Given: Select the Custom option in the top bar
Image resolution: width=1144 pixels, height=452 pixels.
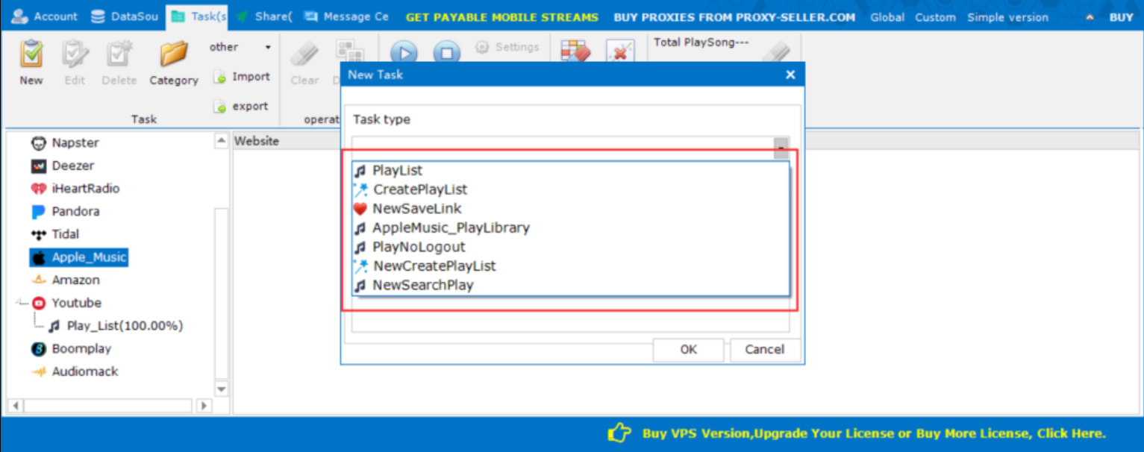Looking at the screenshot, I should [x=935, y=17].
